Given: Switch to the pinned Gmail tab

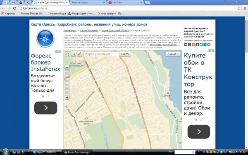Looking at the screenshot, I should pyautogui.click(x=13, y=2).
